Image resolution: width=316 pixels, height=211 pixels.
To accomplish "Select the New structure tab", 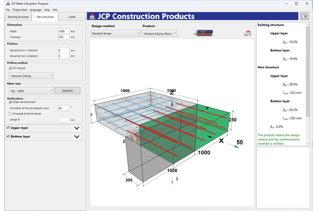I will [45, 17].
